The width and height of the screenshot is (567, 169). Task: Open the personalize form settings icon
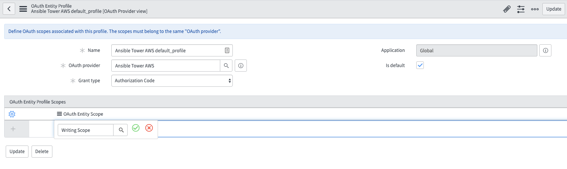click(x=521, y=9)
